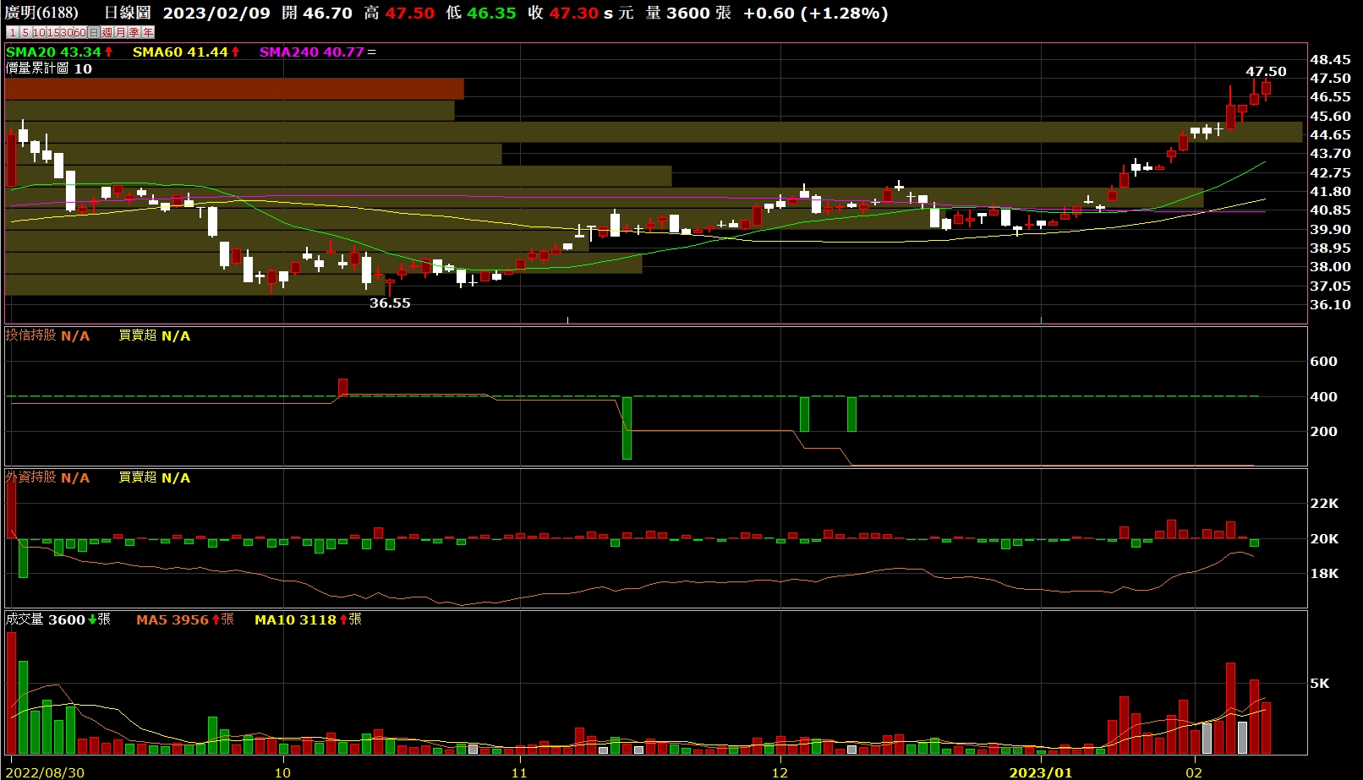Click the closing price 47.30
Image resolution: width=1363 pixels, height=780 pixels.
pos(573,13)
